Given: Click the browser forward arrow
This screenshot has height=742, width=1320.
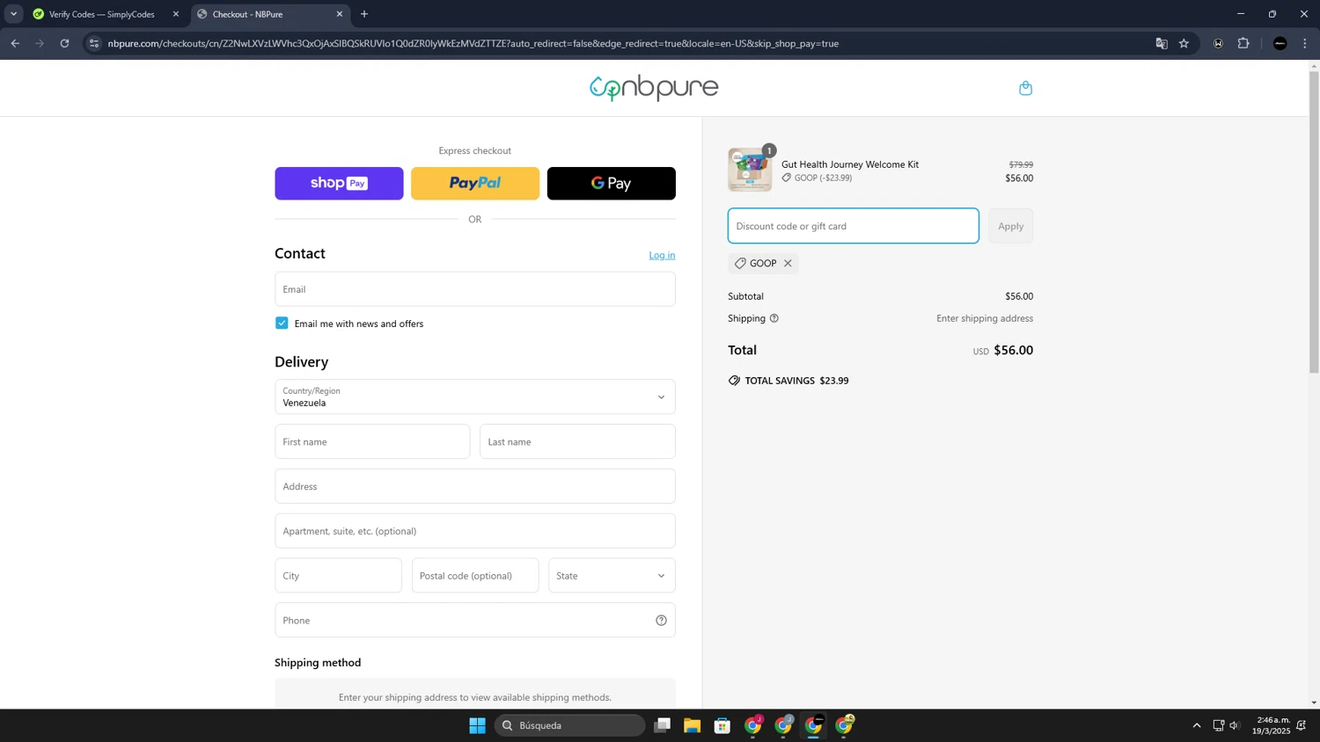Looking at the screenshot, I should tap(40, 43).
